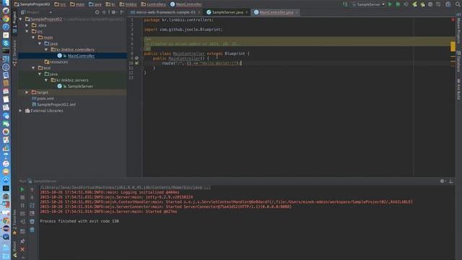Close the MainController.java tab

coord(297,12)
